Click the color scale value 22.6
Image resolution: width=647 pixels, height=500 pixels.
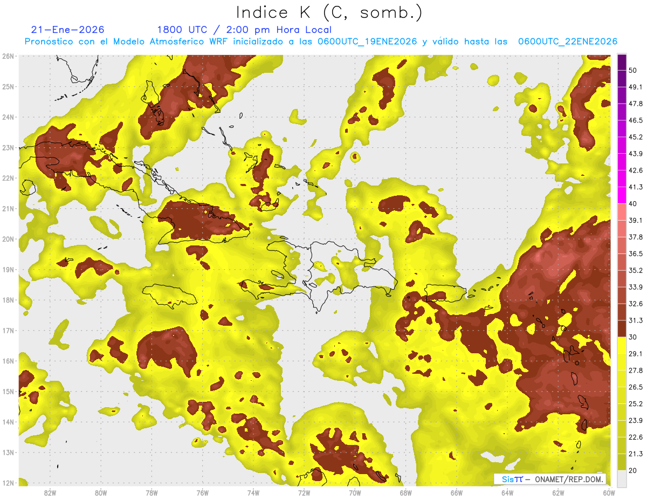[x=636, y=437]
